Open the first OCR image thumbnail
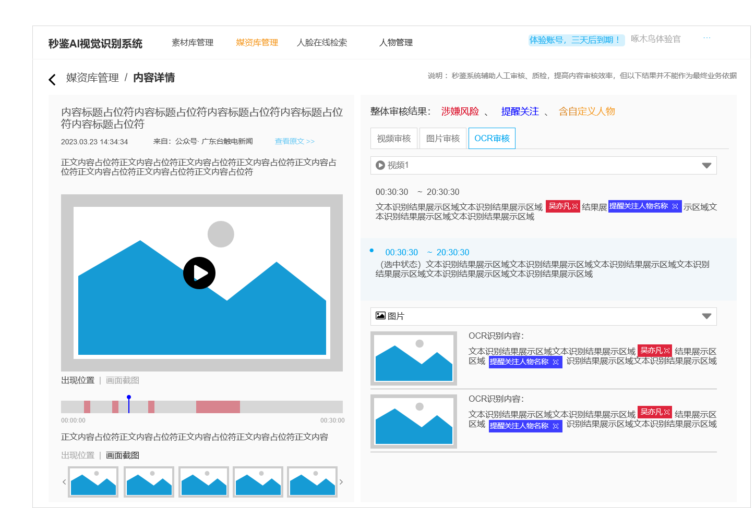The height and width of the screenshot is (508, 755). tap(414, 358)
